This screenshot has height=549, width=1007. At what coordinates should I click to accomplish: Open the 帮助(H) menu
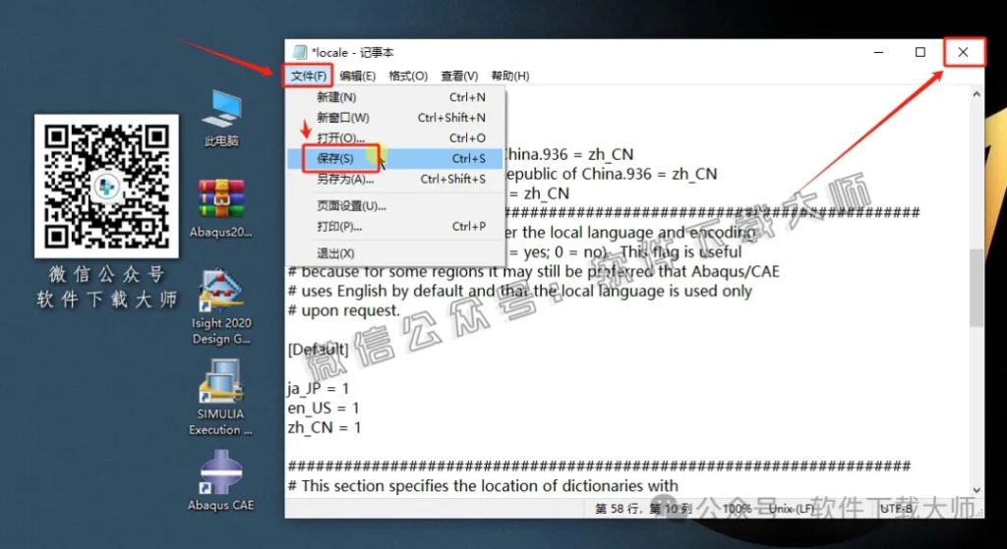(x=510, y=76)
